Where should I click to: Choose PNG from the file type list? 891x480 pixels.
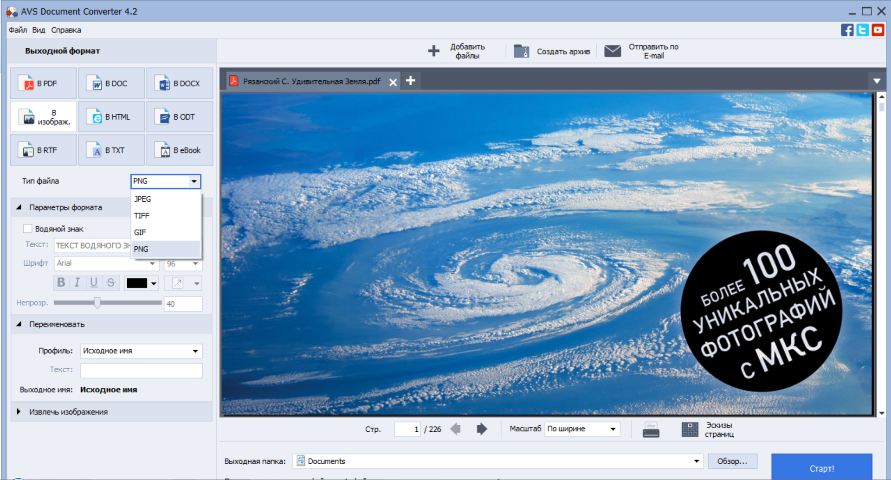click(166, 249)
